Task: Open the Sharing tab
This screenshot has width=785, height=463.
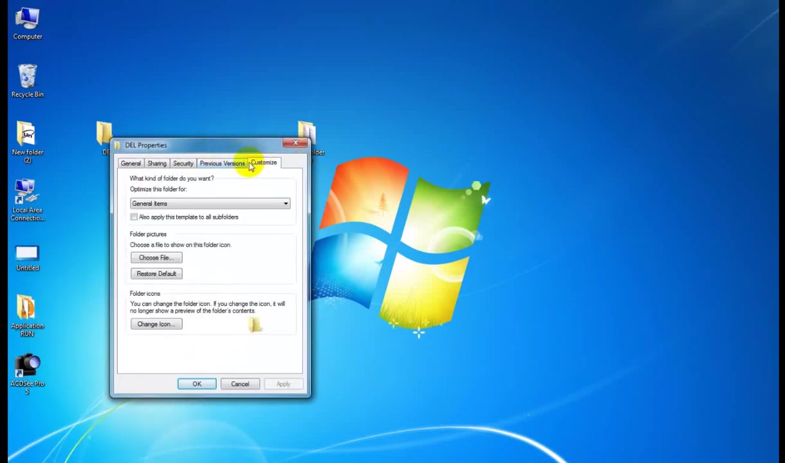Action: (x=157, y=163)
